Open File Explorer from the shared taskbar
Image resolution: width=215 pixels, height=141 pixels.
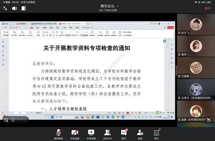(x=88, y=117)
